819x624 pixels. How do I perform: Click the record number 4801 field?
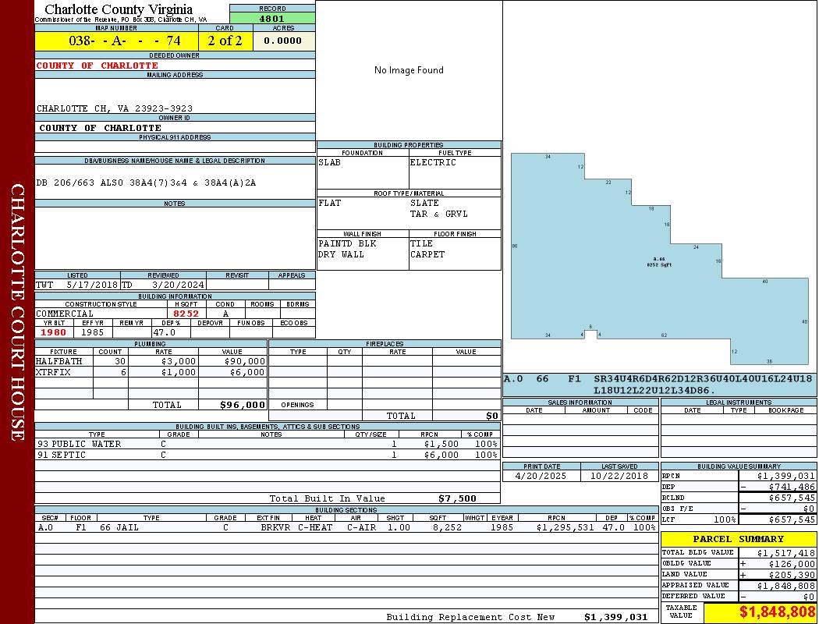pos(272,18)
